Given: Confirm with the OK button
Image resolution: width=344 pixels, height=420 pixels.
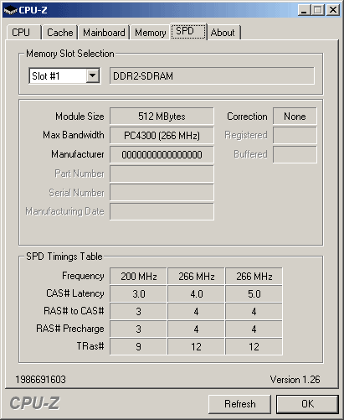Looking at the screenshot, I should pos(307,404).
